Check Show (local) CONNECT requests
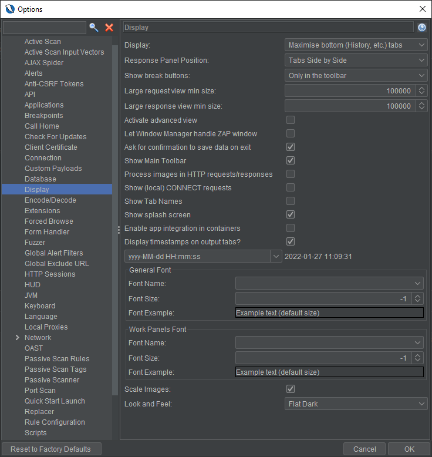 point(291,187)
